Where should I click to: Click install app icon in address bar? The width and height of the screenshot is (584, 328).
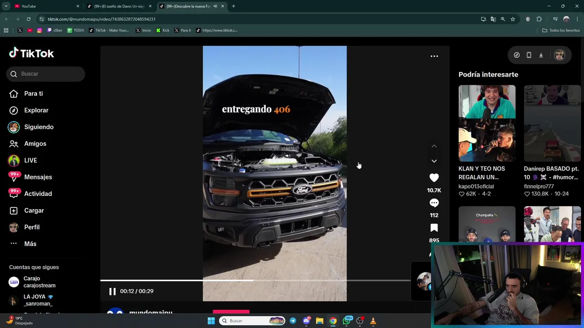tap(483, 19)
